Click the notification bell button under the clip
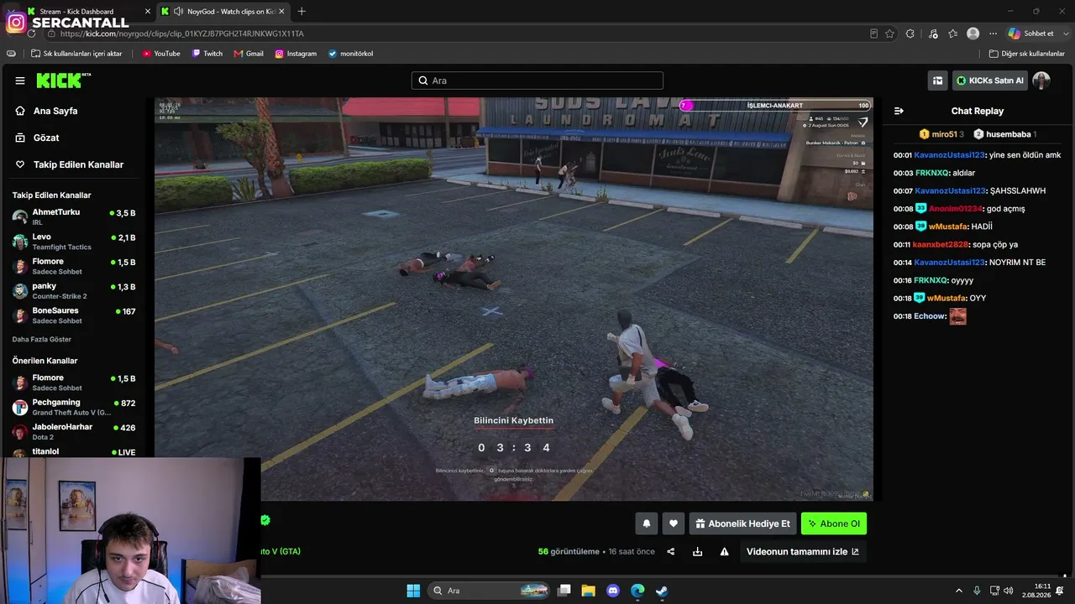The image size is (1075, 604). pyautogui.click(x=647, y=523)
